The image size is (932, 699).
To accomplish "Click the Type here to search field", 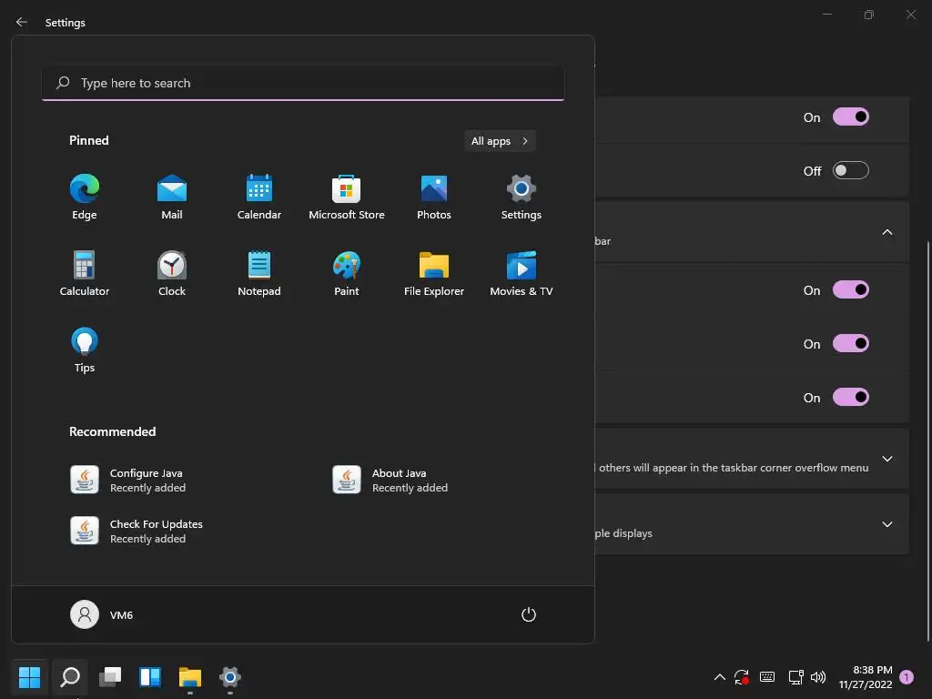I will click(303, 83).
